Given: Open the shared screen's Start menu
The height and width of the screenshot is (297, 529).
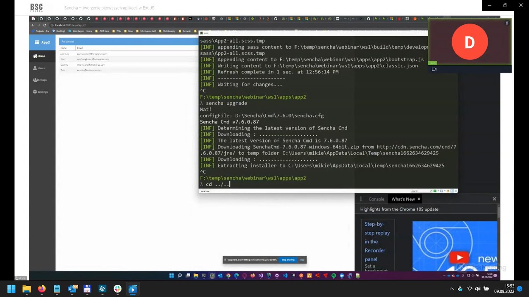Looking at the screenshot, I should coord(172,276).
